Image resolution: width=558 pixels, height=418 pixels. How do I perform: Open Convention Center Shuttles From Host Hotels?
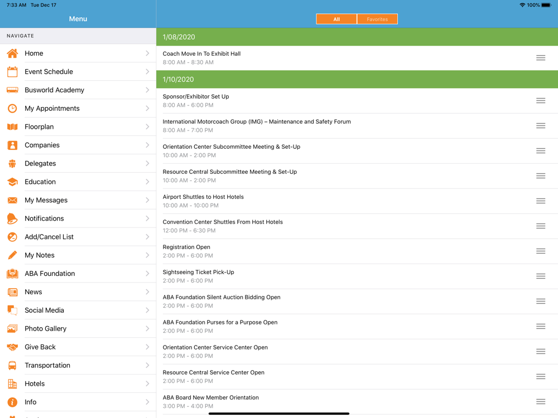pos(357,226)
